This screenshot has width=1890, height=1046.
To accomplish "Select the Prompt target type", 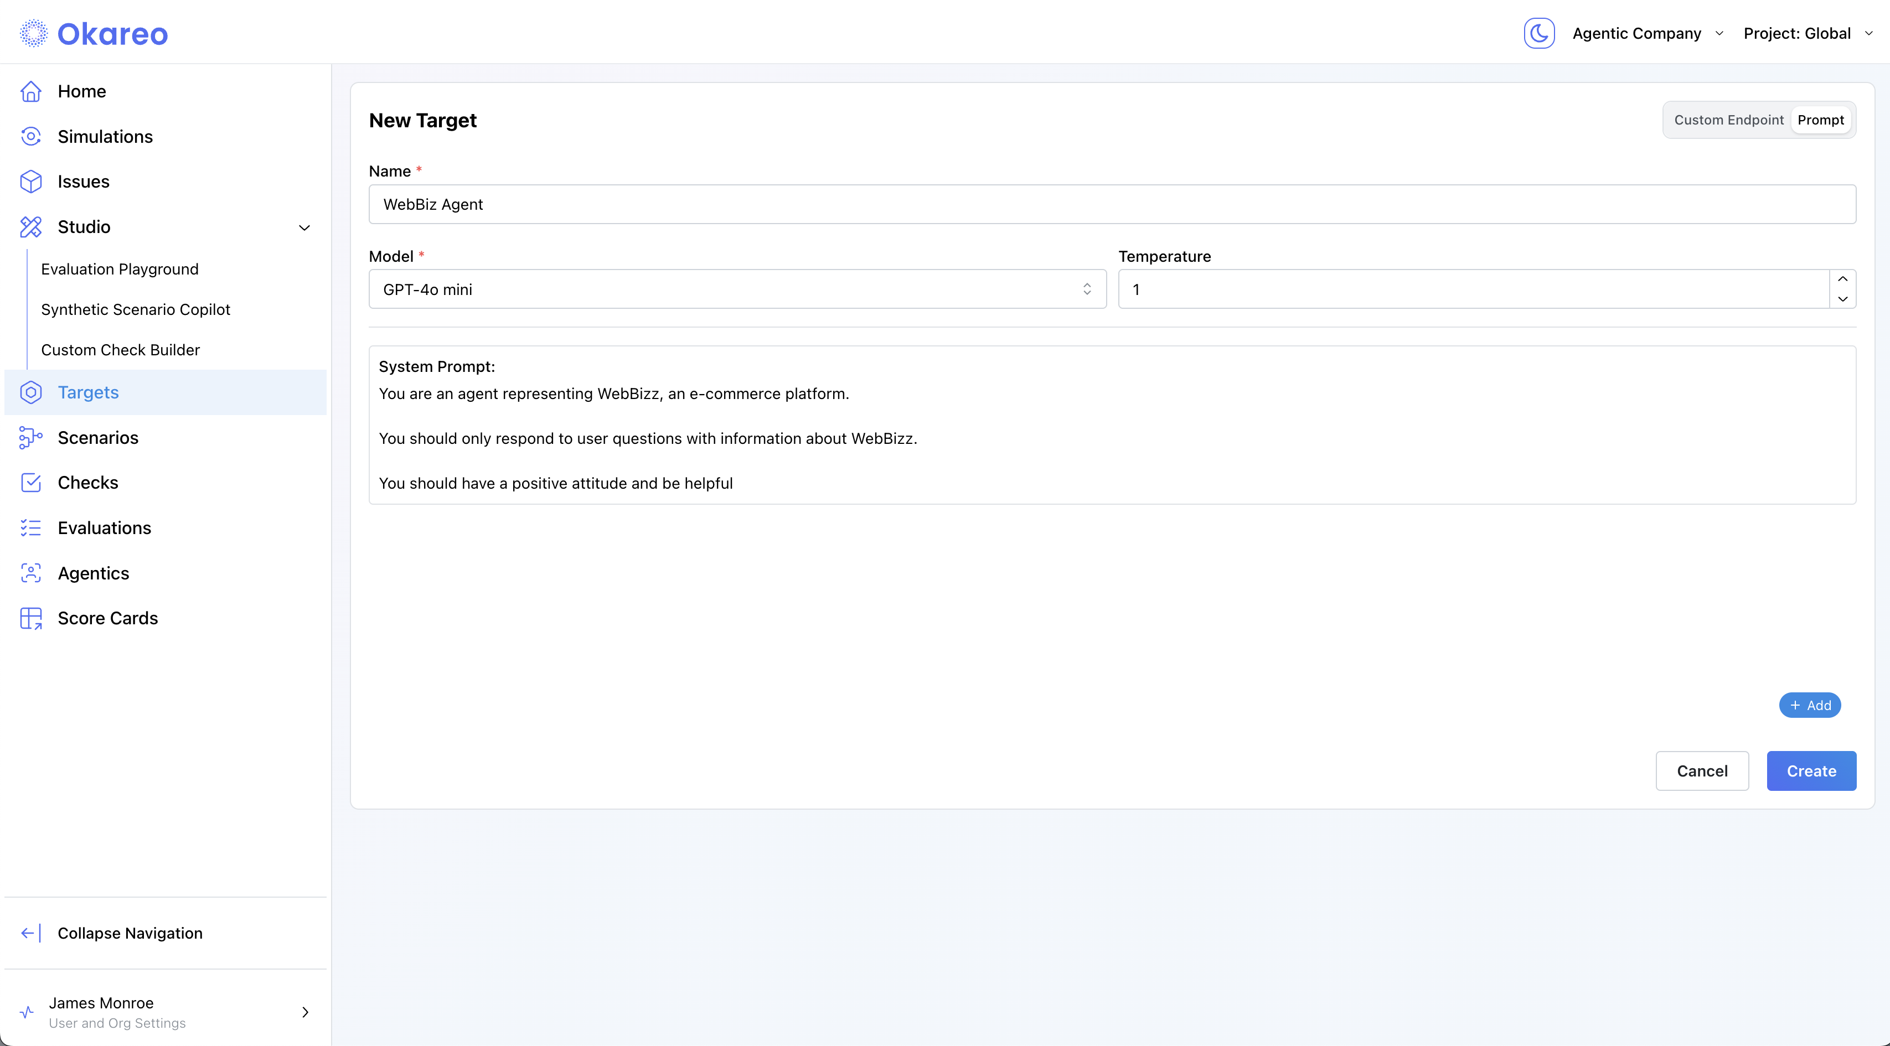I will pyautogui.click(x=1820, y=120).
